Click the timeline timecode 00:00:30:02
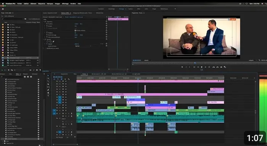 tap(58, 77)
